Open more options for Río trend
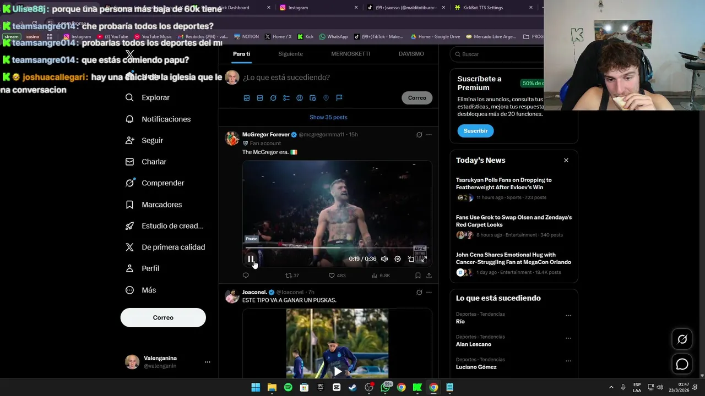 [568, 316]
